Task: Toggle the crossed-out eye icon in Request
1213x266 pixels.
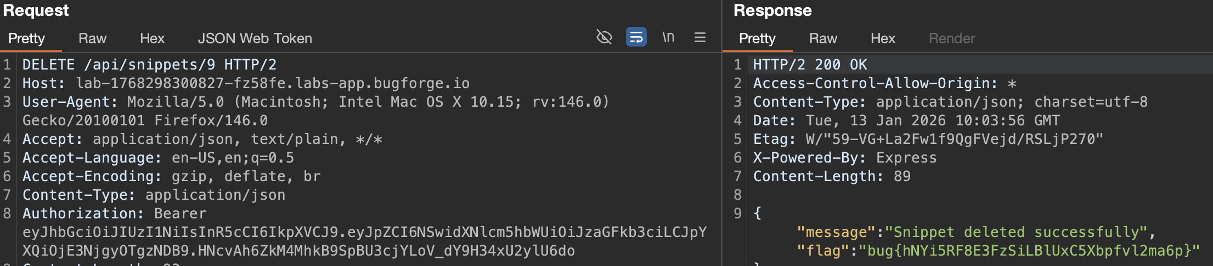Action: (604, 37)
